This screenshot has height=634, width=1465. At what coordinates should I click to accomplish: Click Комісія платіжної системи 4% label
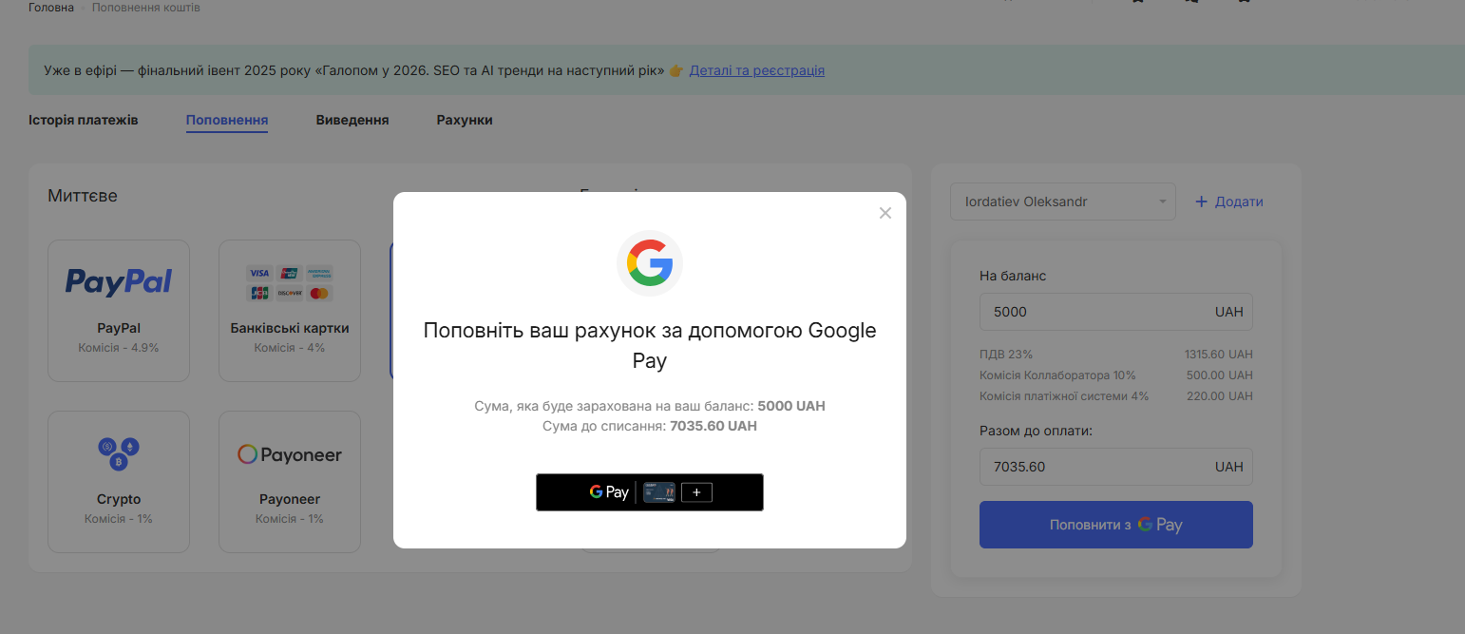[x=1064, y=395]
